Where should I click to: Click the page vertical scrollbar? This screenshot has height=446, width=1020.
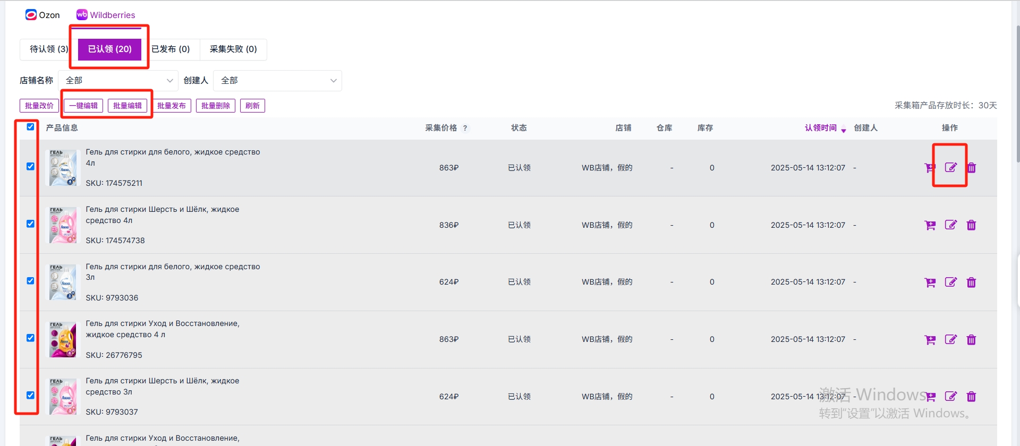(1017, 95)
